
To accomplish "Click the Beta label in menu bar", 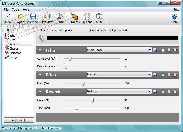I will coord(176,10).
